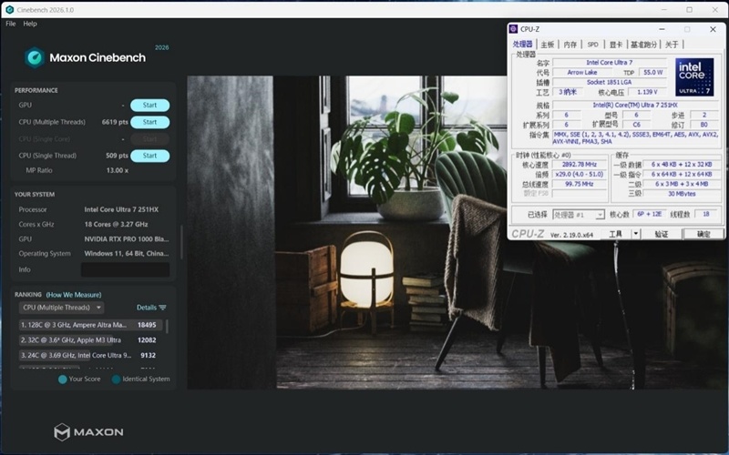Click the instruction set list in CPU-Z
Viewport: 729px width, 455px height.
(x=635, y=138)
